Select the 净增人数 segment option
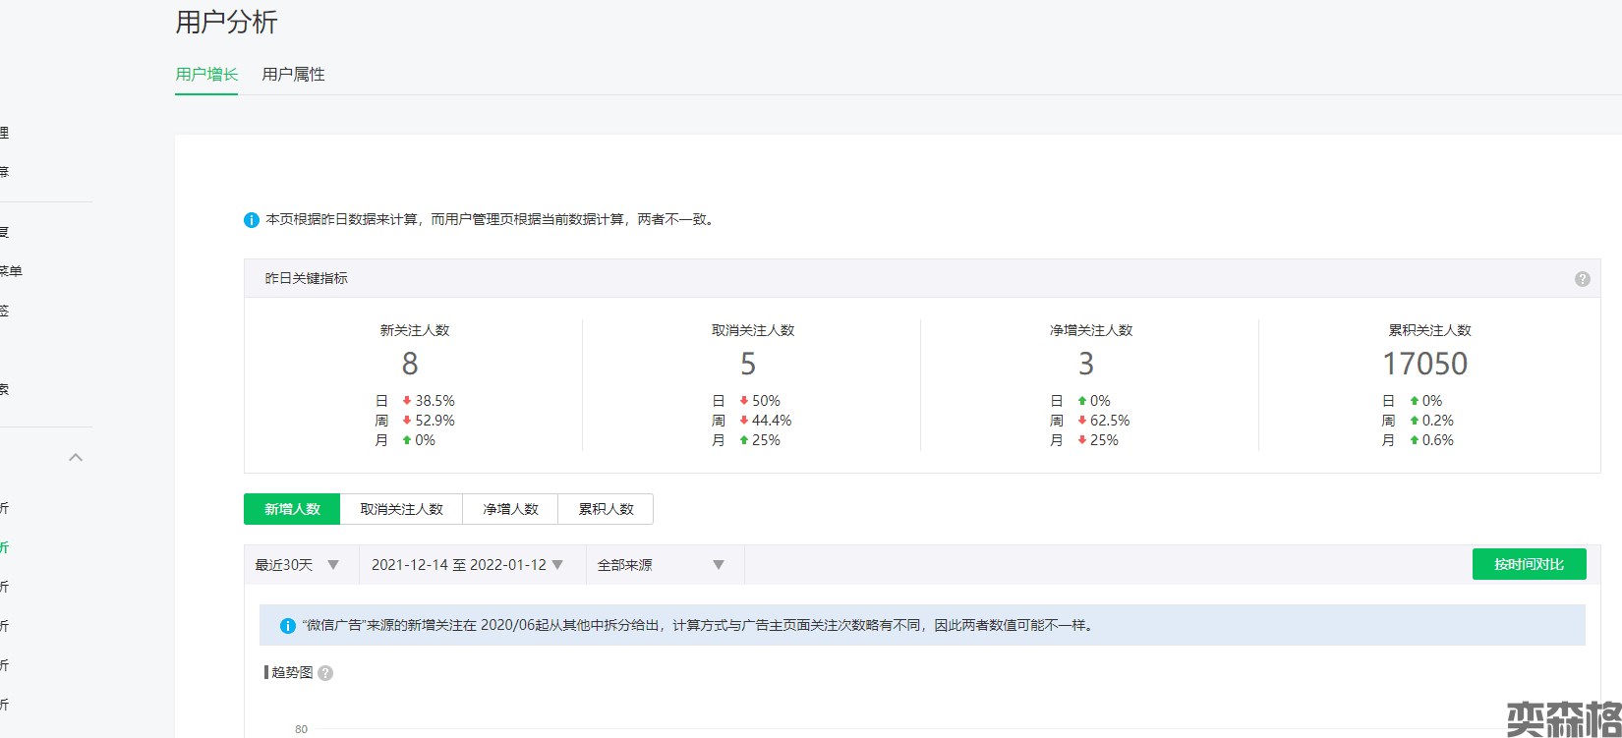1622x738 pixels. tap(510, 509)
